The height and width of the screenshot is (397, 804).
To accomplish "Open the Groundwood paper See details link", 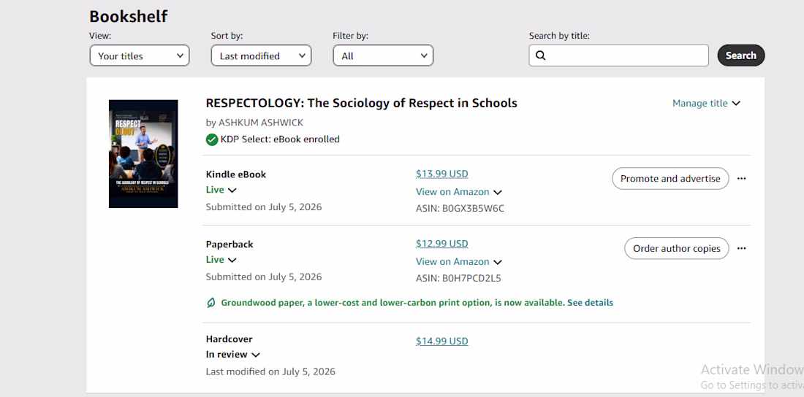I will pos(590,303).
